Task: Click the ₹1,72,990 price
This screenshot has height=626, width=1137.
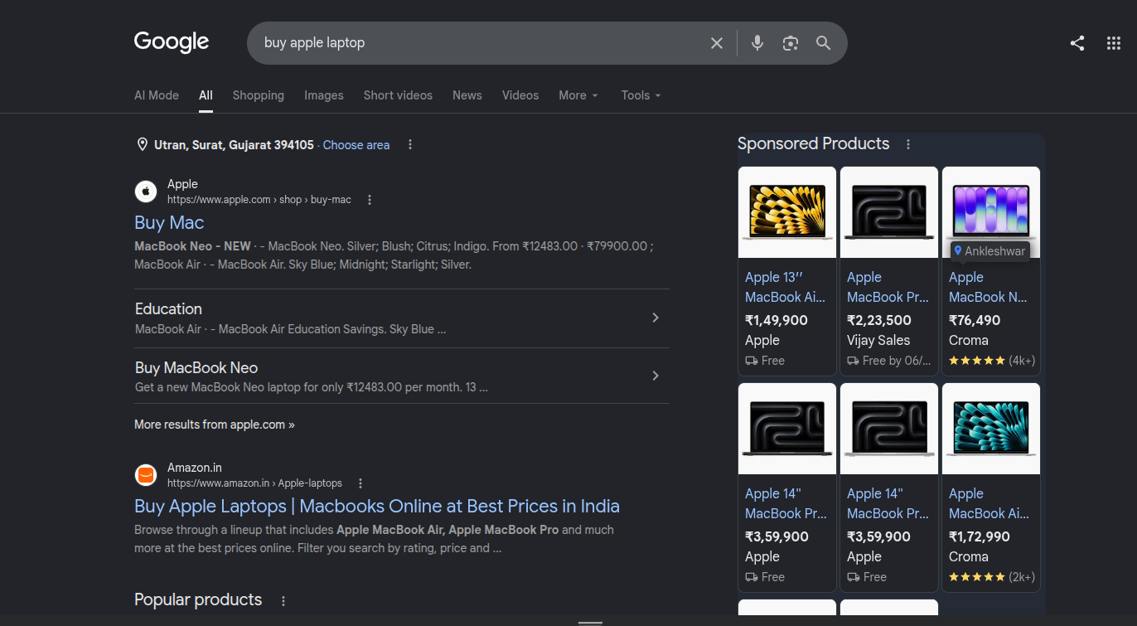Action: click(980, 536)
